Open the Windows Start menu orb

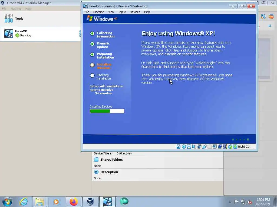coord(7,202)
